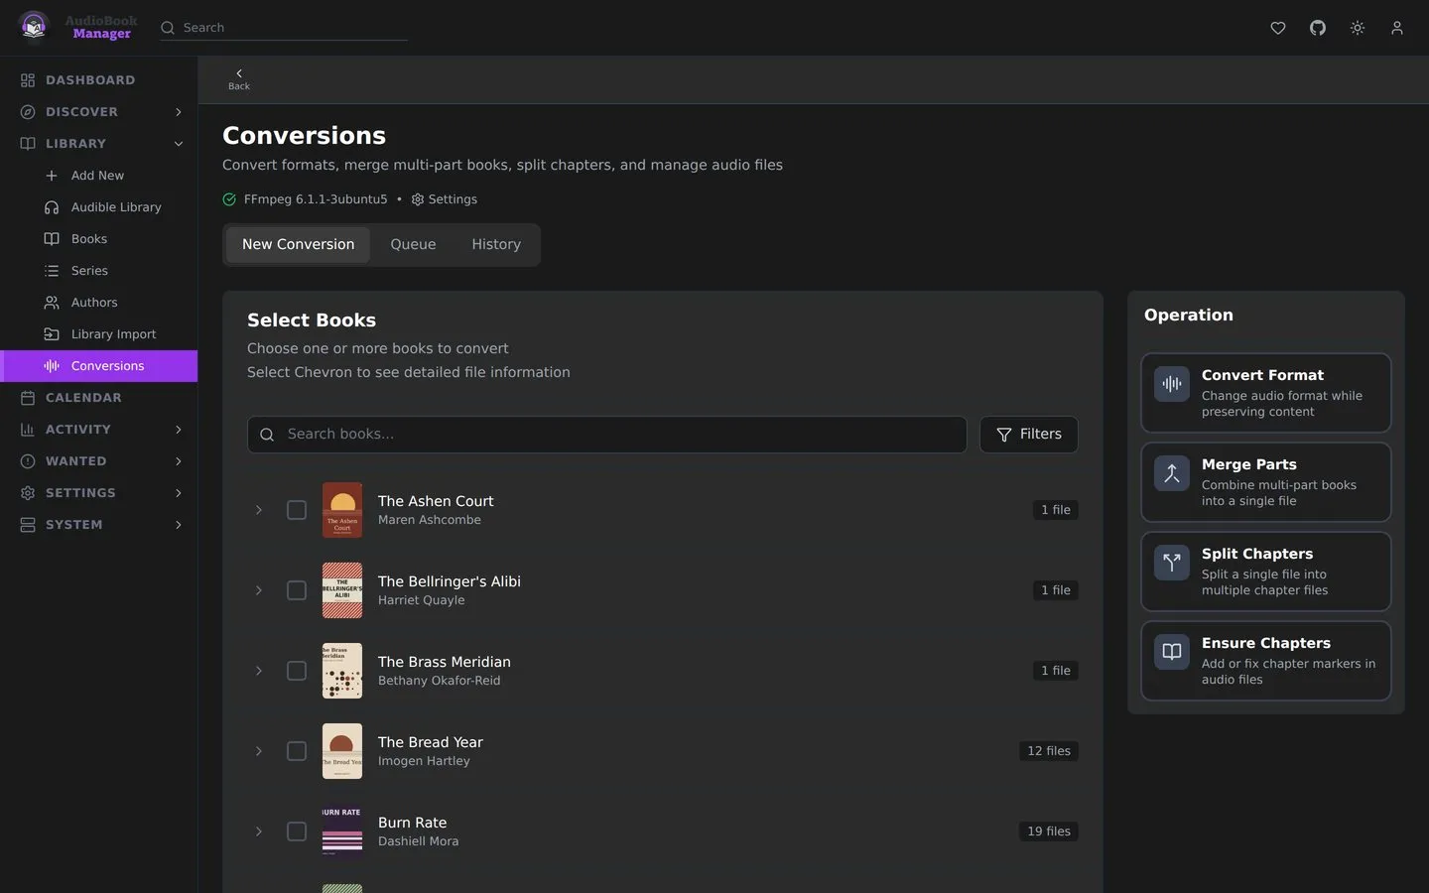This screenshot has width=1429, height=893.
Task: Open Audible Library in the sidebar
Action: [x=98, y=207]
